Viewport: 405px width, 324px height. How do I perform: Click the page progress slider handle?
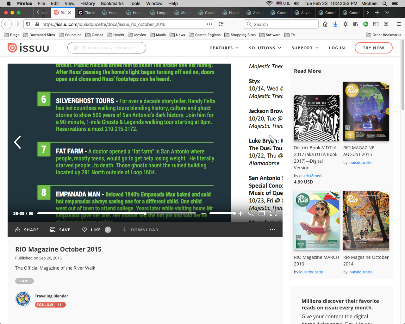[x=145, y=213]
